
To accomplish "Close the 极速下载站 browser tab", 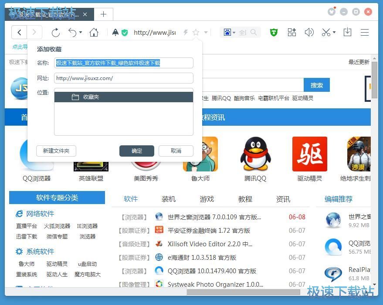I will 85,14.
